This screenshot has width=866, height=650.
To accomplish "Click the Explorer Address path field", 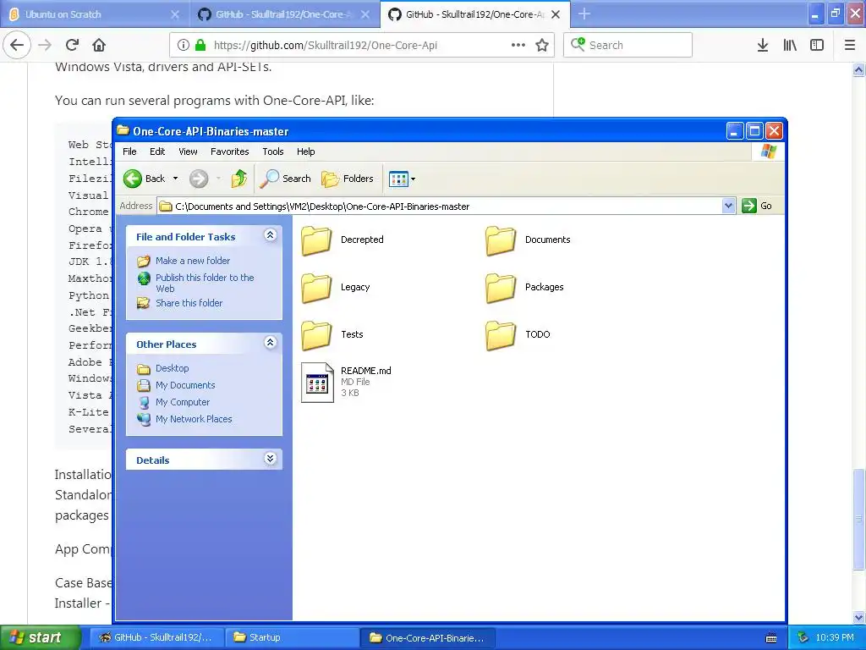I will click(x=440, y=207).
